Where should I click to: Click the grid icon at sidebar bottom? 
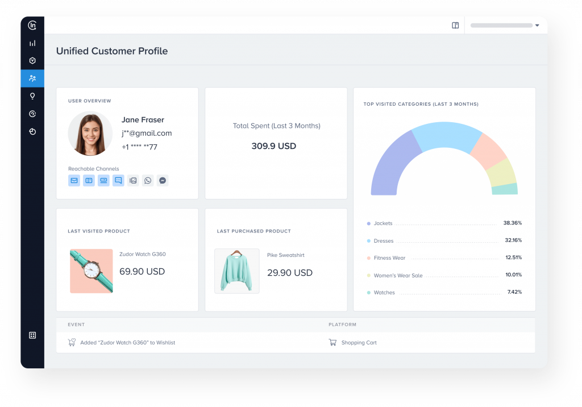[32, 335]
